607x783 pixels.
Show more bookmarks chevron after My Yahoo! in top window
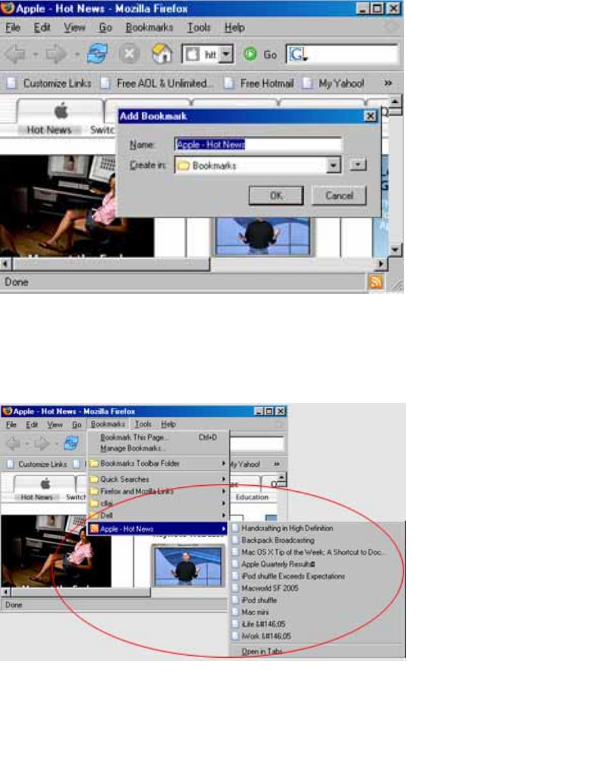click(388, 83)
